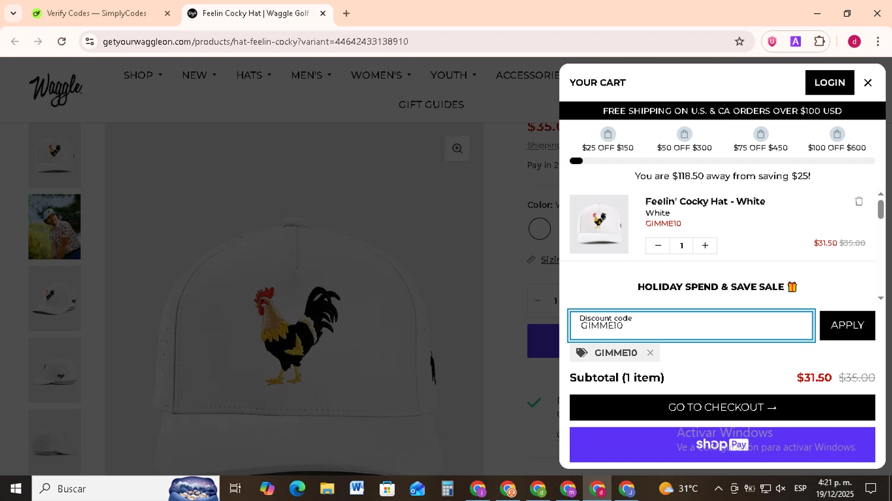The image size is (892, 501).
Task: Expand the MEN'S menu
Action: (x=311, y=75)
